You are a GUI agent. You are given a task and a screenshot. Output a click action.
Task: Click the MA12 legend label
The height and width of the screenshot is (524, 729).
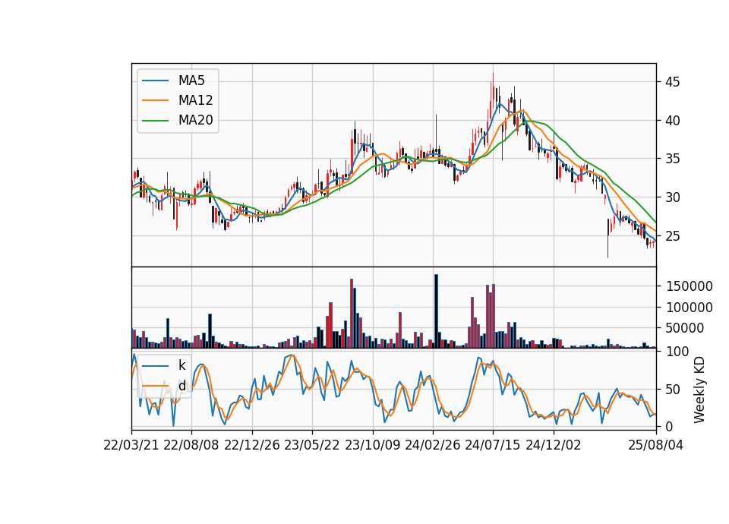click(195, 100)
